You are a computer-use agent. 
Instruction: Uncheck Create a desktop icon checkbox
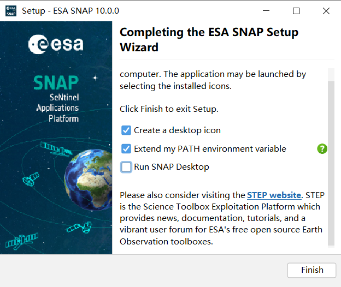pyautogui.click(x=126, y=130)
